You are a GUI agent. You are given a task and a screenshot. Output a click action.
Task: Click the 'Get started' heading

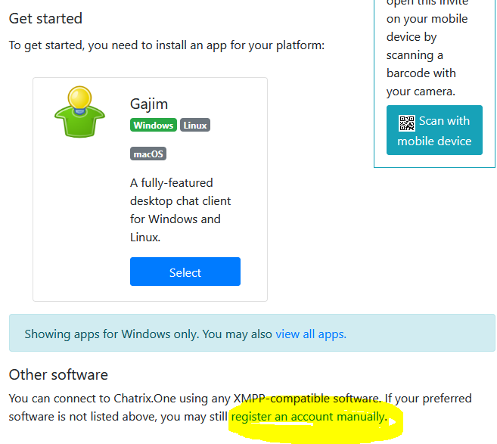coord(45,18)
